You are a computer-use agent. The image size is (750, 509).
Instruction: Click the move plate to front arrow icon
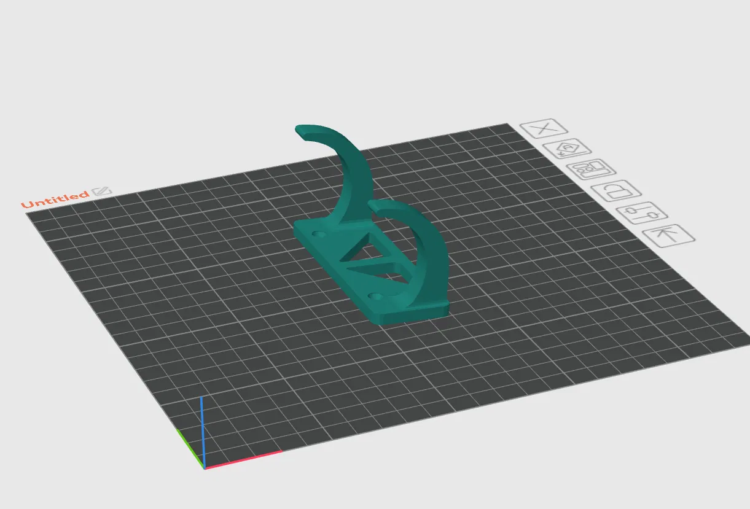coord(669,235)
